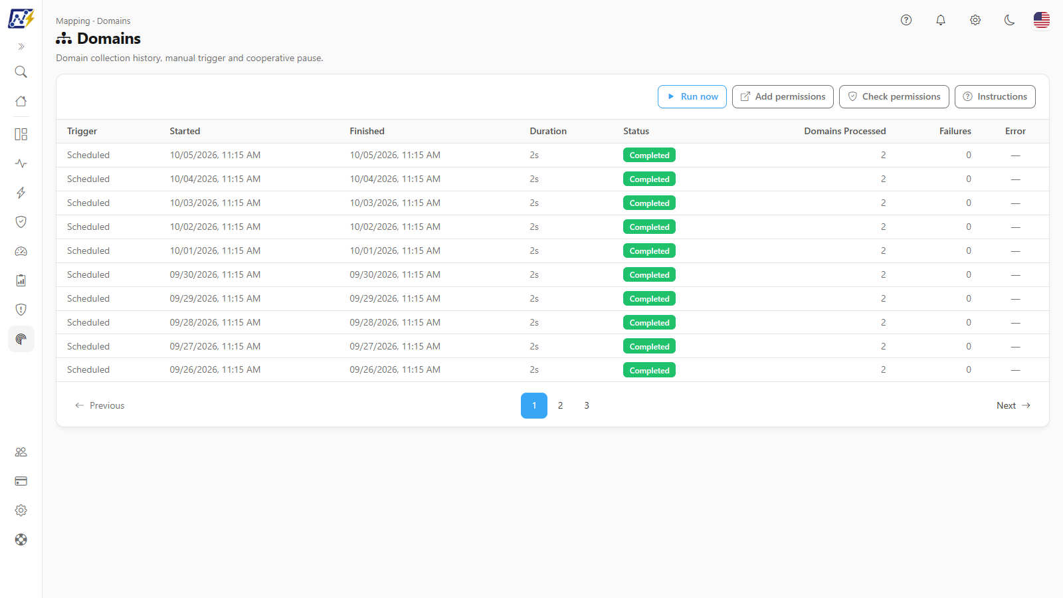Viewport: 1063px width, 598px height.
Task: Open the header settings gear icon
Action: click(x=975, y=20)
